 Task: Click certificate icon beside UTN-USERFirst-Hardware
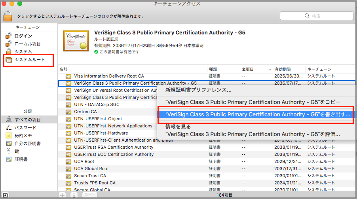(68, 133)
